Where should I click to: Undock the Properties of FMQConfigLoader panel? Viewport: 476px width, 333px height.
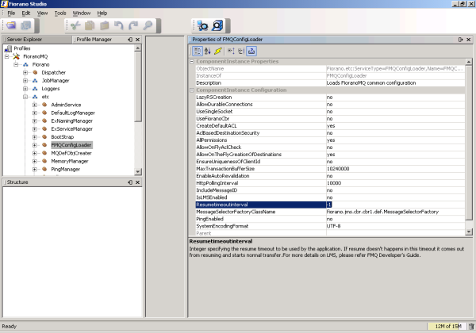[460, 40]
